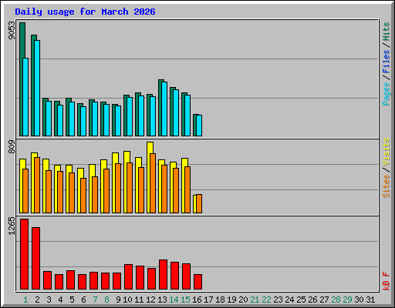Select day 16 on the x-axis
395x308 pixels.
click(x=197, y=300)
